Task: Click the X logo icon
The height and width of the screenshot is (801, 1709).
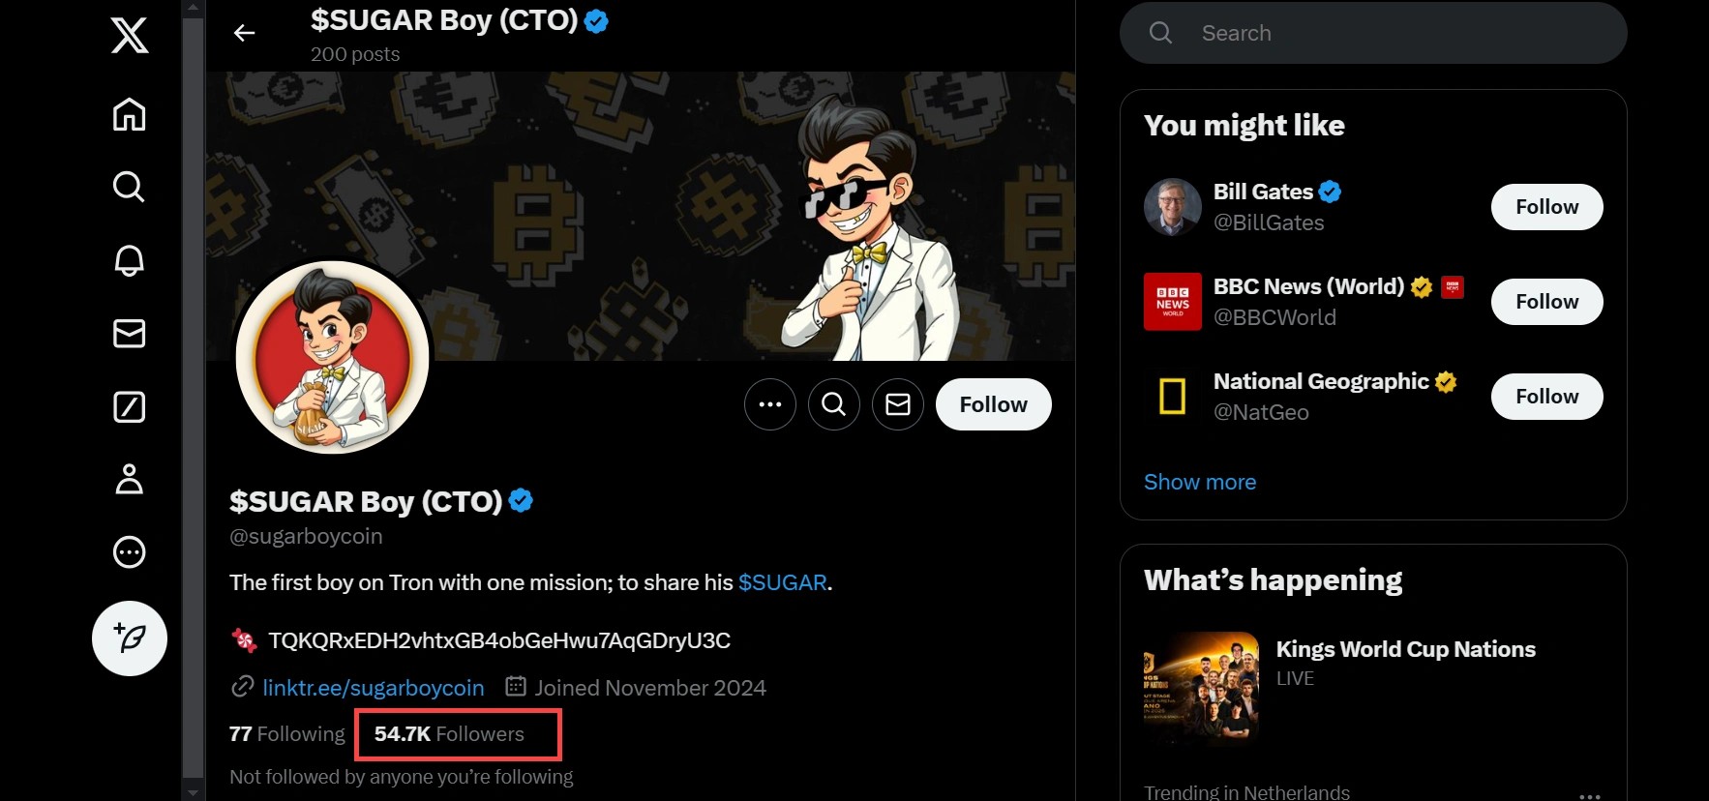Action: tap(130, 37)
